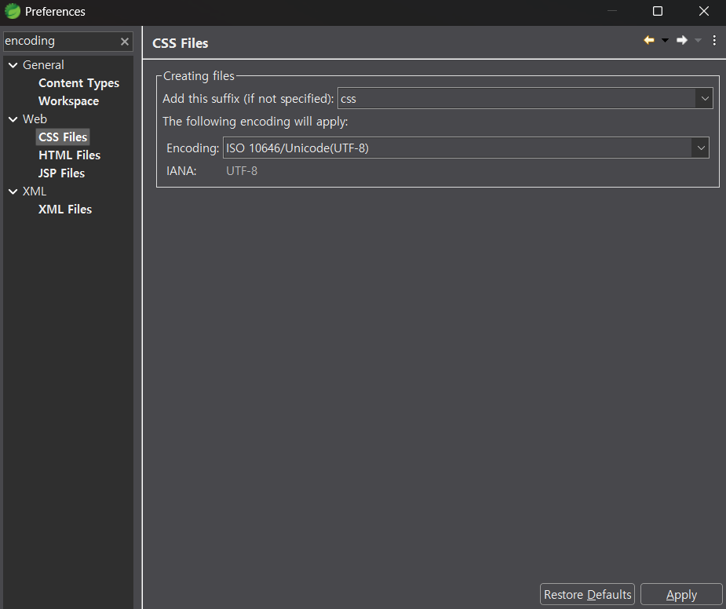Click the Spring Preferences window icon
This screenshot has width=726, height=609.
coord(13,11)
